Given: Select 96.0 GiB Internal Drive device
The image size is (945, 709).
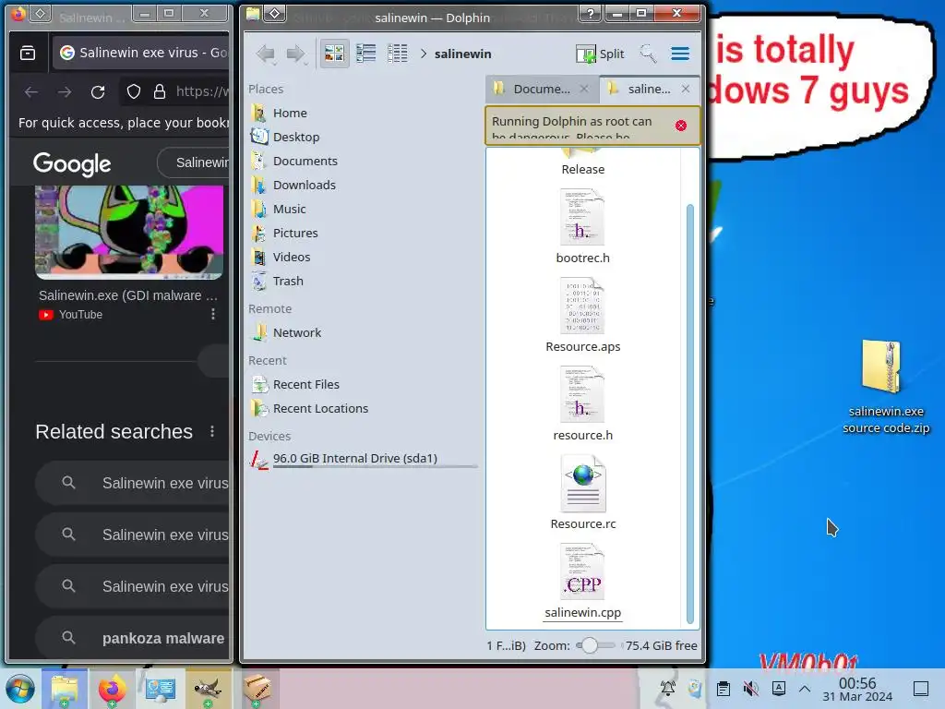Looking at the screenshot, I should point(362,459).
